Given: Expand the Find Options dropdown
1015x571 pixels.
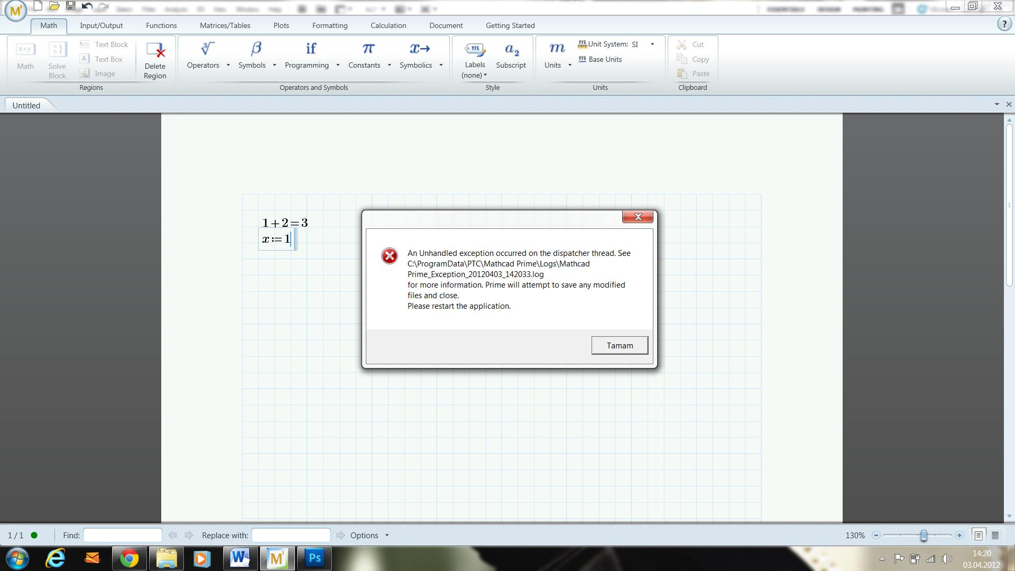Looking at the screenshot, I should [386, 535].
